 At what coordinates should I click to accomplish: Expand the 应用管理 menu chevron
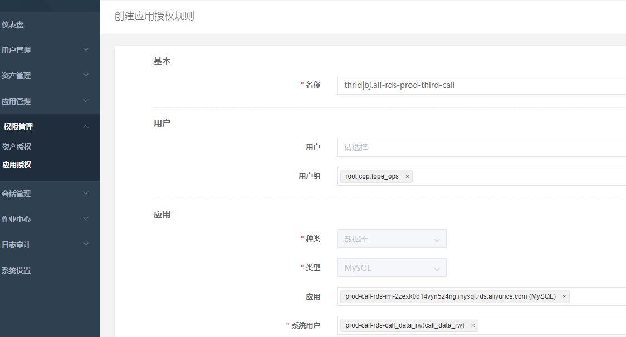[86, 101]
